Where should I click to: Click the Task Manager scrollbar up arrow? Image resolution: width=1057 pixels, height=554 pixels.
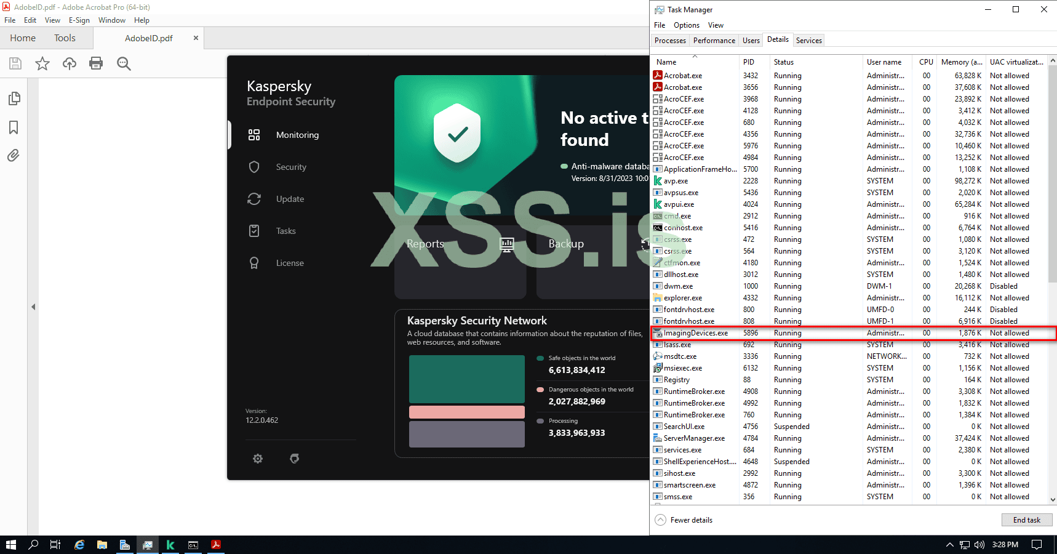tap(1053, 60)
